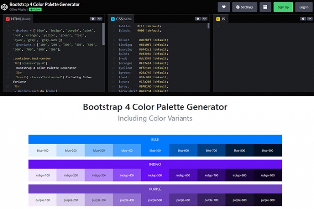Select the indigo-800 swatch
The image size is (314, 209).
tap(239, 175)
